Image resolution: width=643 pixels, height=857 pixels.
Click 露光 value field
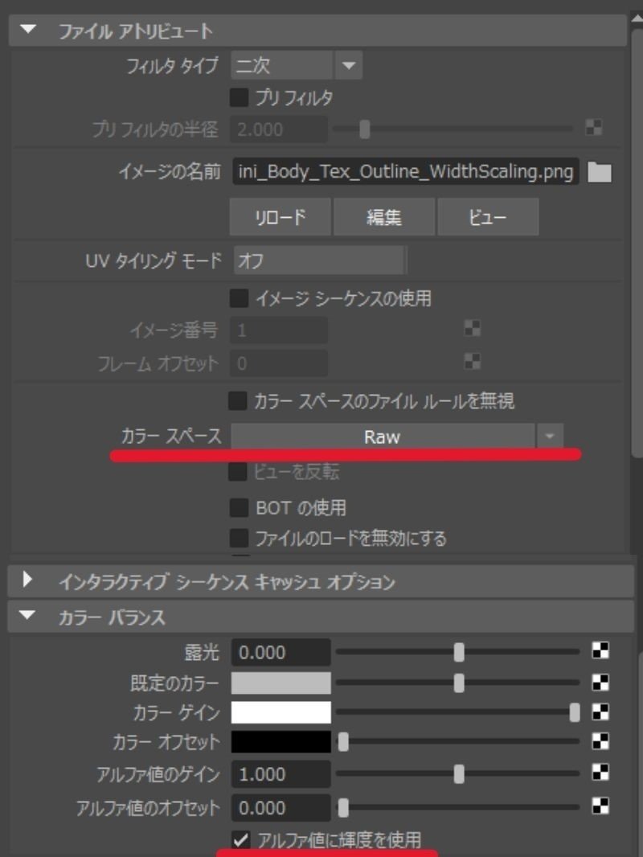281,653
